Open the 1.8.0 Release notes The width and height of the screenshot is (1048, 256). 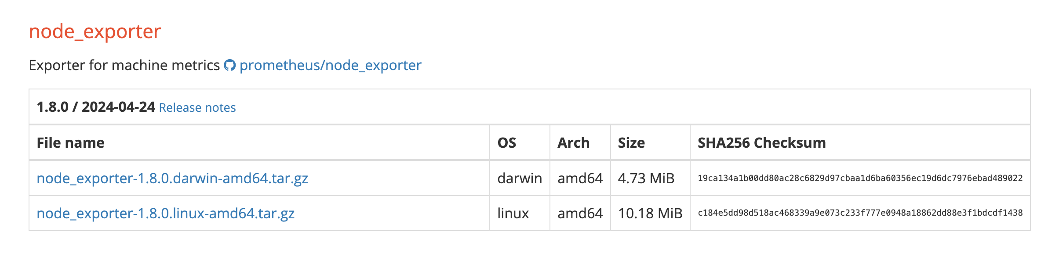[197, 107]
